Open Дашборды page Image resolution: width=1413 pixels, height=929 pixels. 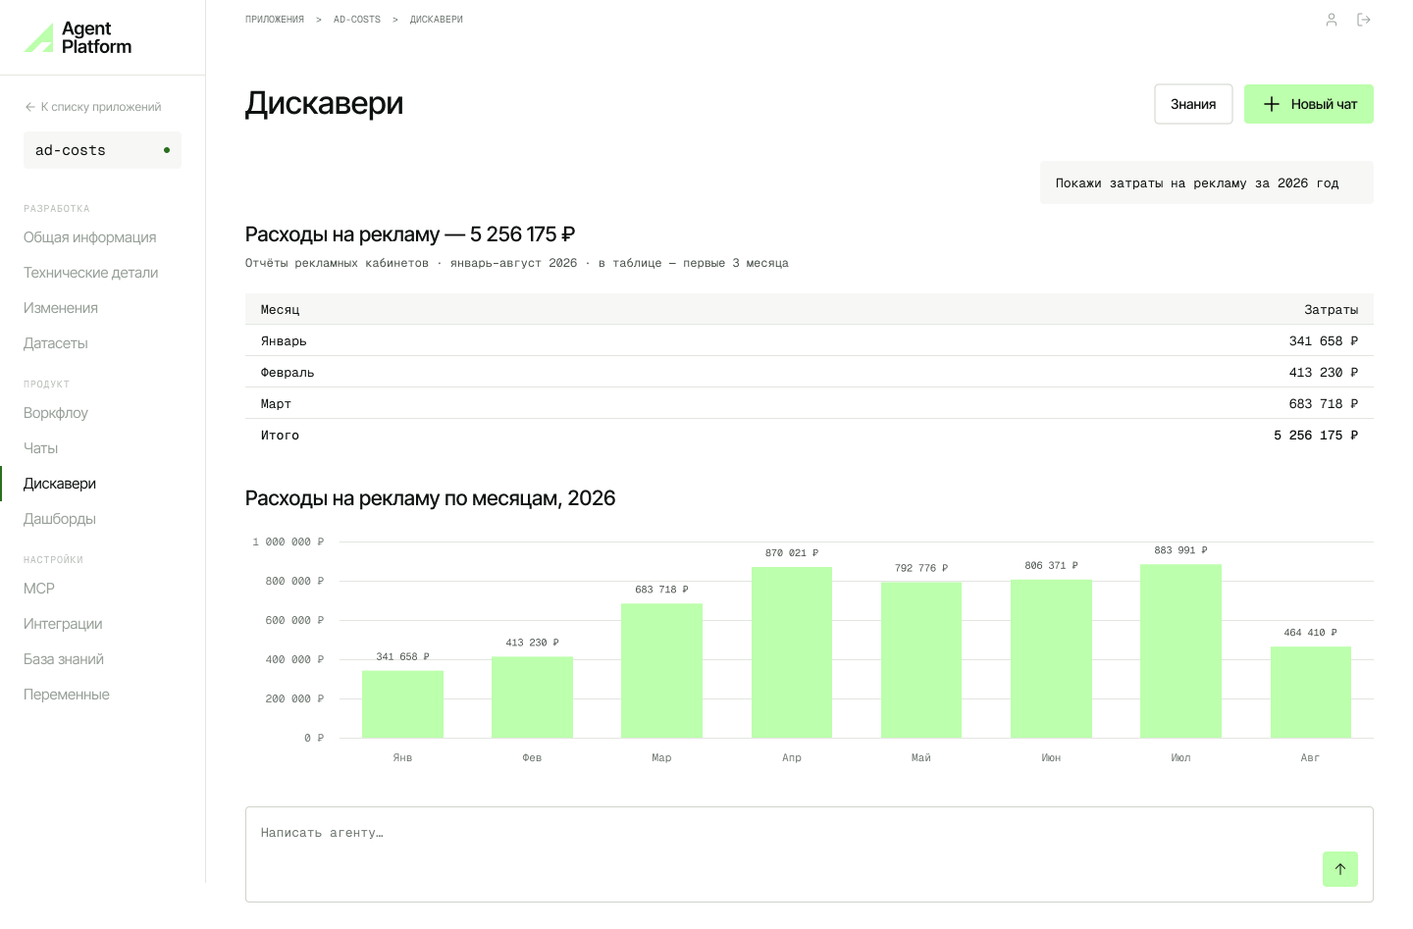coord(60,519)
